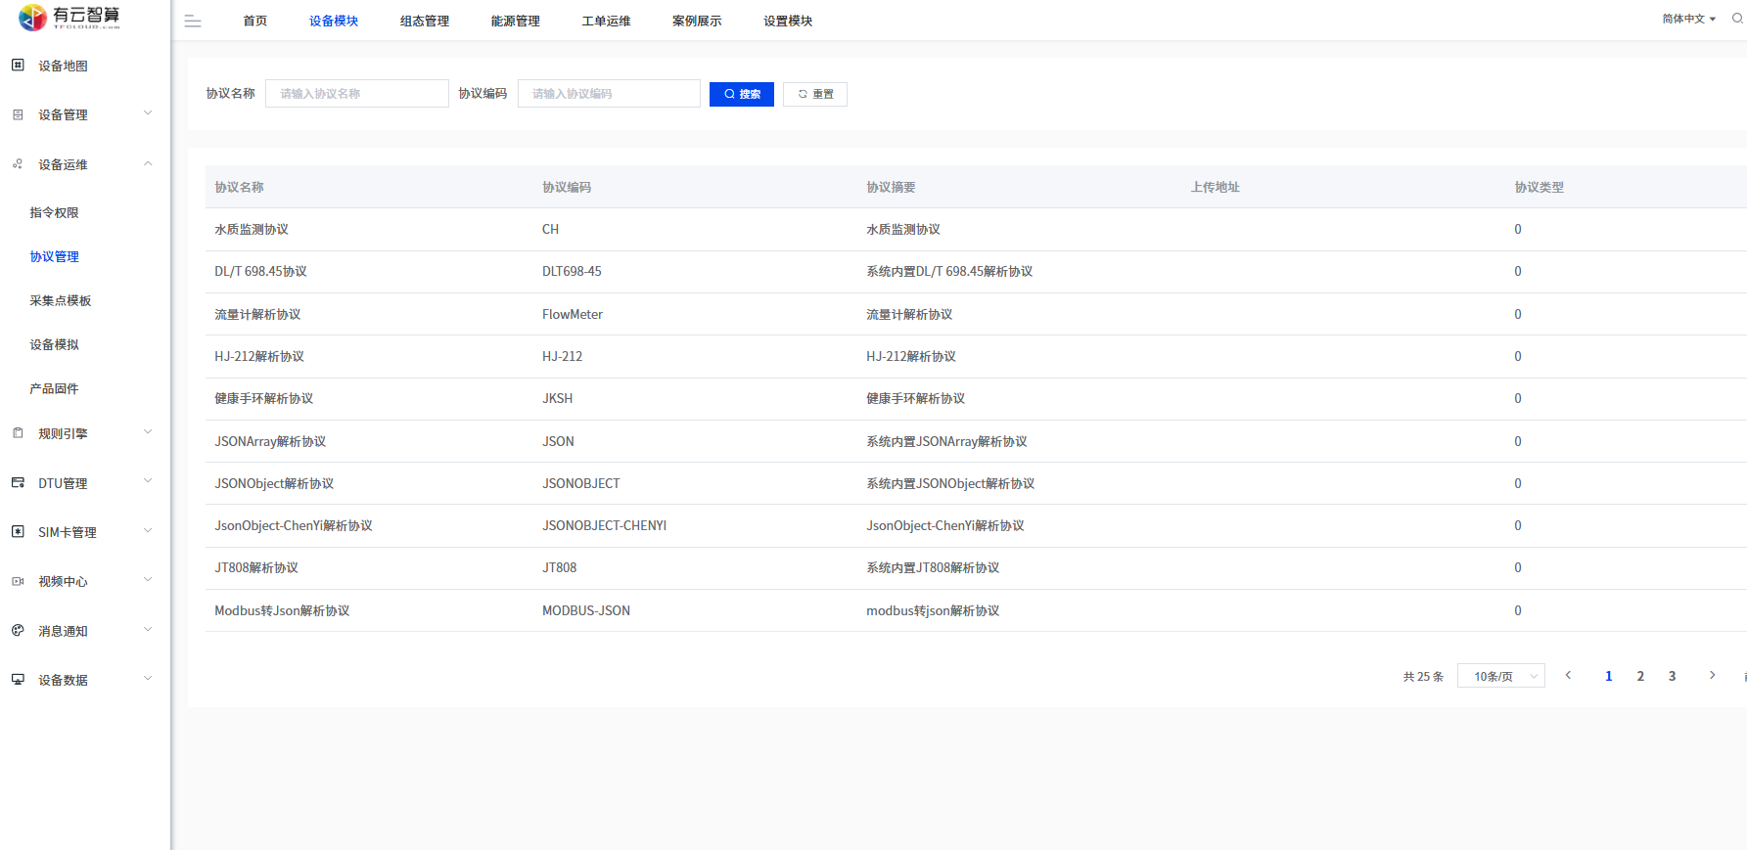Viewport: 1747px width, 850px height.
Task: Open the 采集点模板 submenu item
Action: [61, 300]
